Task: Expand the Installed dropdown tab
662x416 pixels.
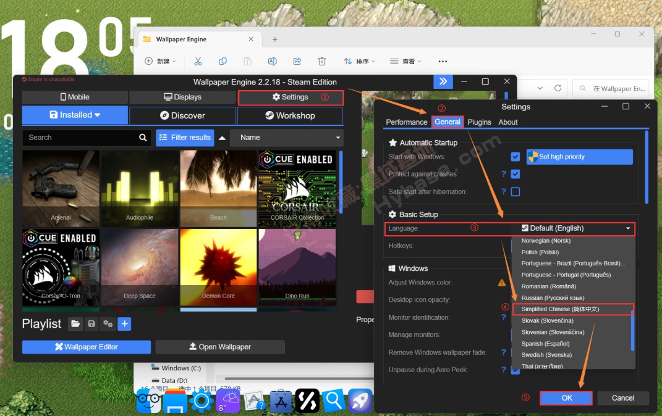Action: tap(75, 115)
